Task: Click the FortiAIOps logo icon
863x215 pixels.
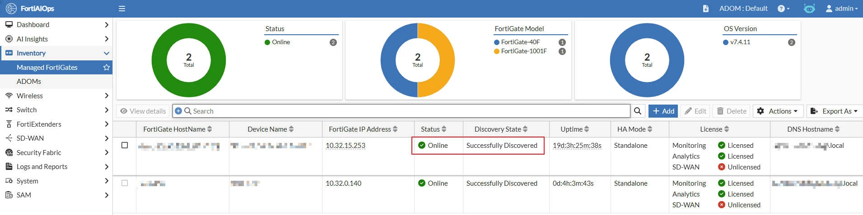Action: [11, 9]
